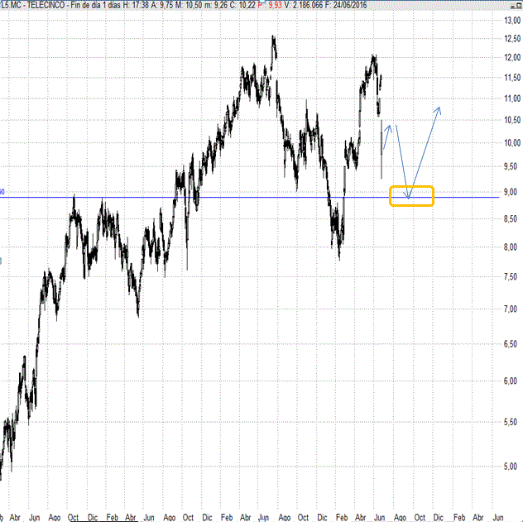
Task: Select the V: 2.186.066 volume figure
Action: [x=304, y=5]
